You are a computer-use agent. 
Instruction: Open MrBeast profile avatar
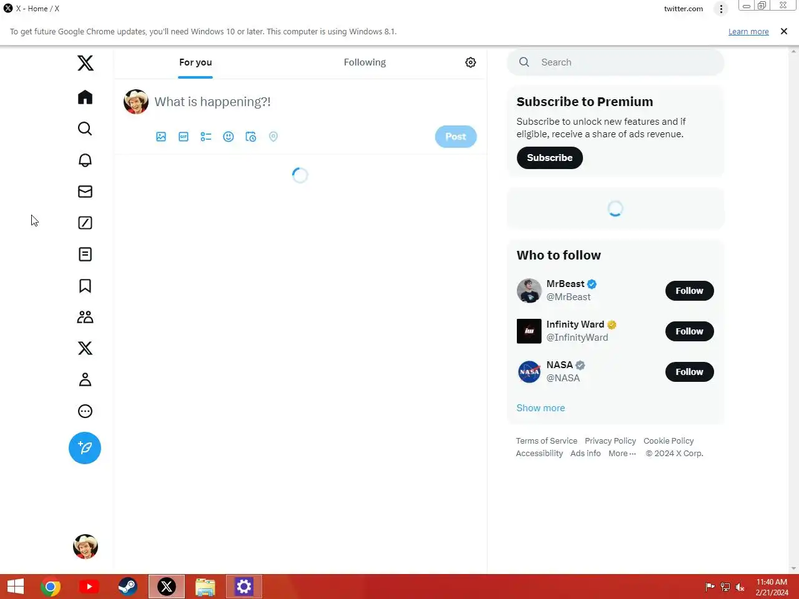point(529,291)
